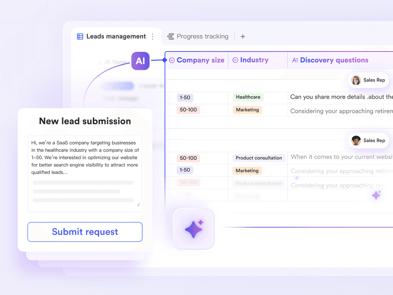This screenshot has width=393, height=295.
Task: Click the 1-50 tag beside the second Marketing
Action: pos(185,170)
